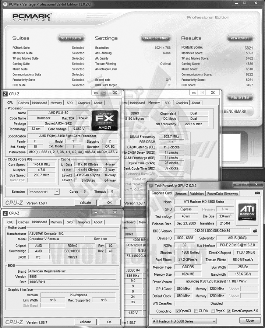Switch to Caches tab in top CPU-Z window
The width and height of the screenshot is (265, 328).
[24, 103]
